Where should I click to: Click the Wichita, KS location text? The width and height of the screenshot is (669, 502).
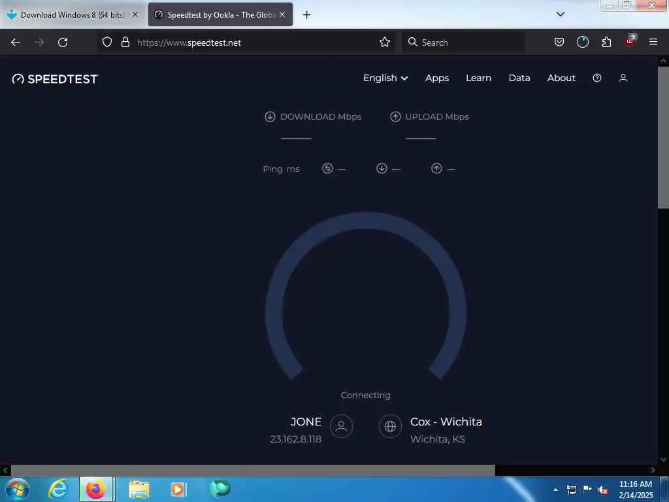click(x=437, y=439)
